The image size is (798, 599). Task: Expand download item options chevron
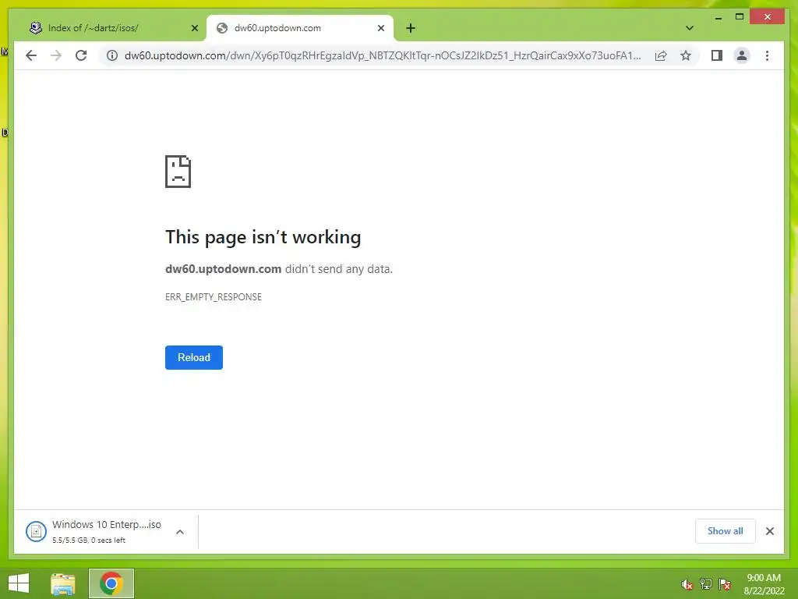point(180,532)
